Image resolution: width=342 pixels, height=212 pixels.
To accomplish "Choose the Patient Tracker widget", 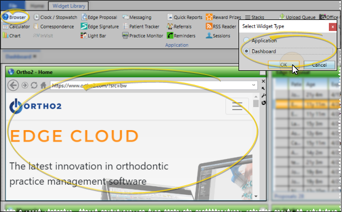I will (142, 26).
